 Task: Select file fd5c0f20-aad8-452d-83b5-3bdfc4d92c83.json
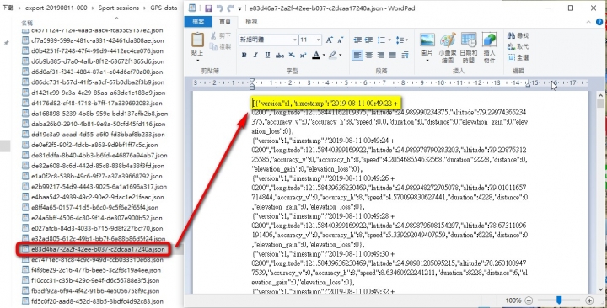click(93, 301)
